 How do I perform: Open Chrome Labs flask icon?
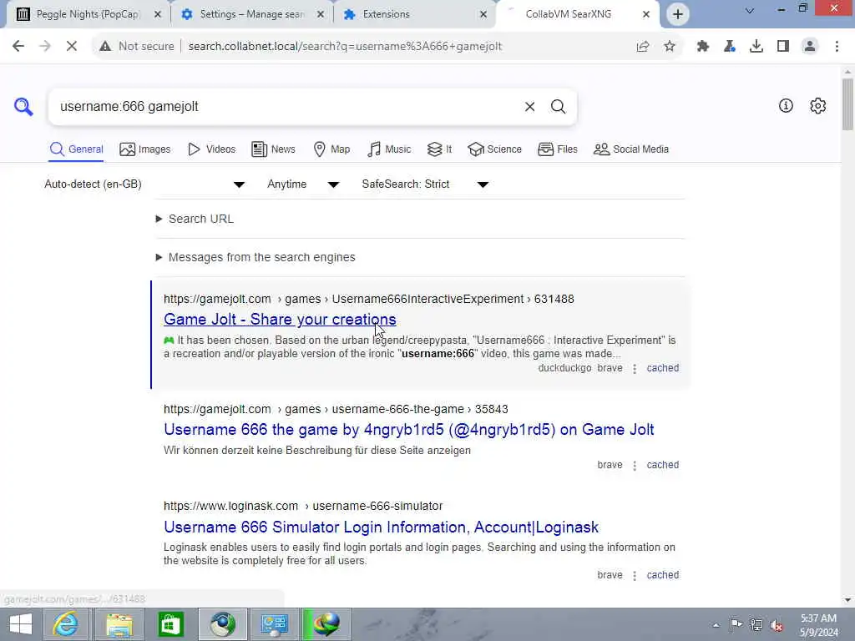coord(730,47)
